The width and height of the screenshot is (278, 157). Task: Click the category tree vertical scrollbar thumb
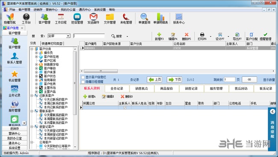pos(75,83)
